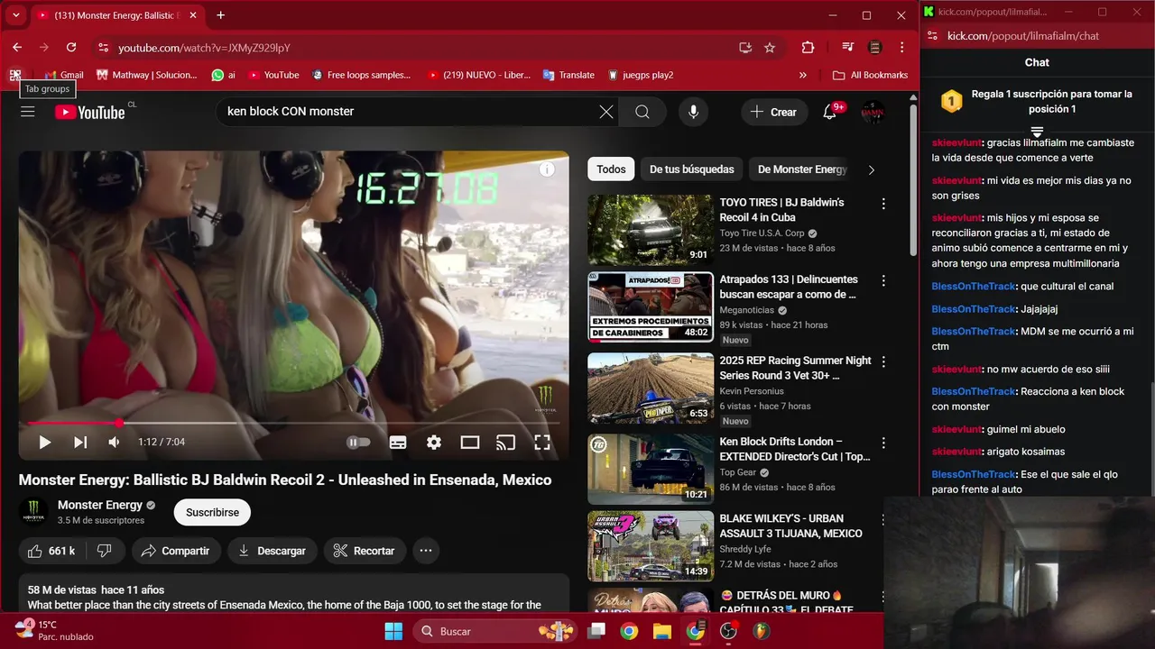
Task: Clear the YouTube search box text
Action: pyautogui.click(x=606, y=112)
